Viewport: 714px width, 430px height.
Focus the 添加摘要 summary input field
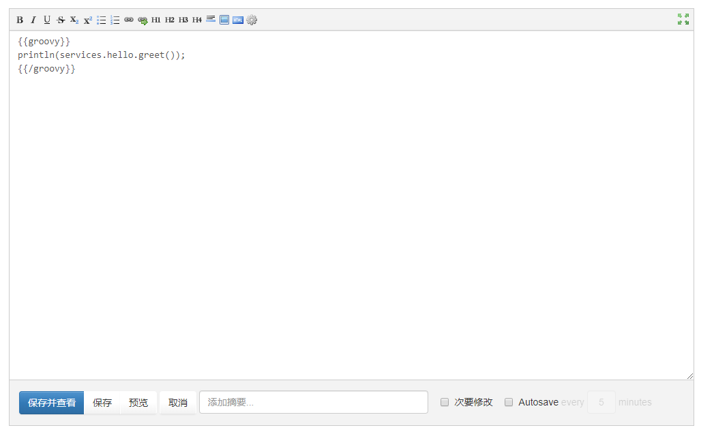coord(314,402)
